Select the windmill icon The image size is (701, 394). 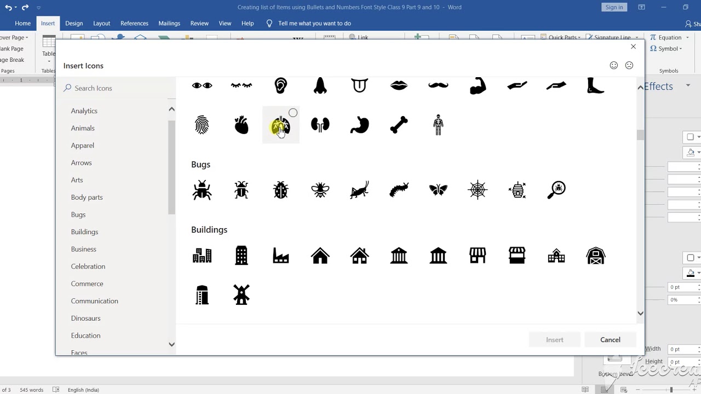coord(242,295)
